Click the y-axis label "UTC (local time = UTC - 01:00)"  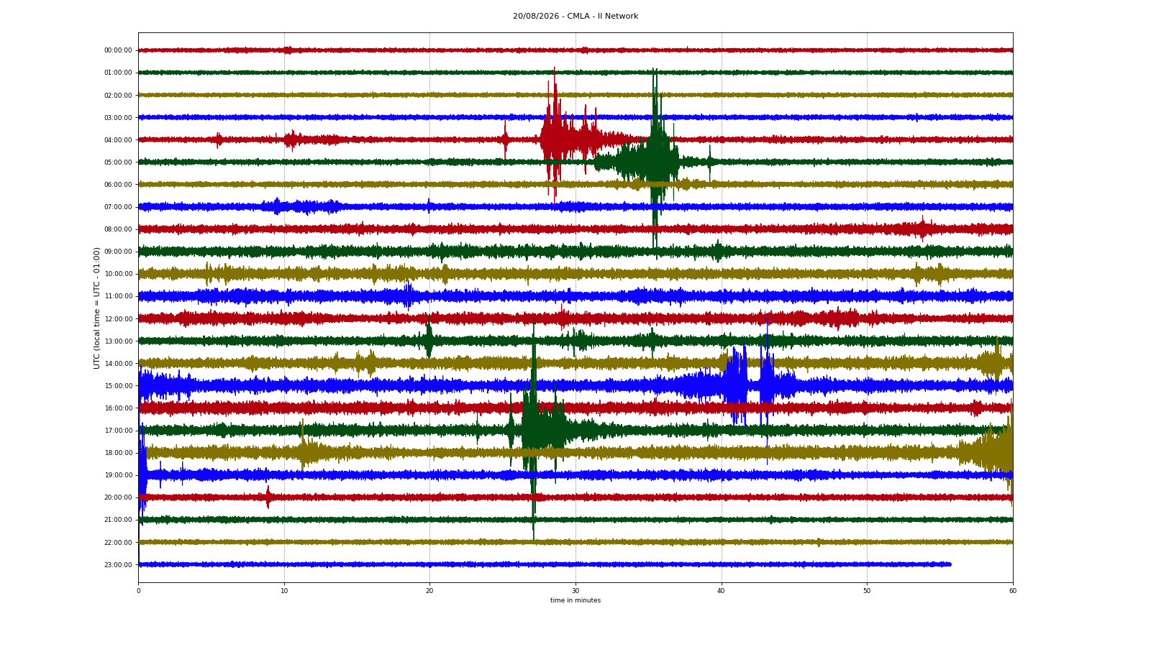[96, 308]
